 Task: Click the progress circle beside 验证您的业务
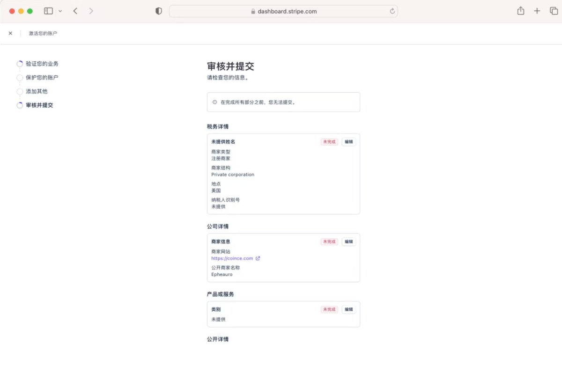pos(20,64)
